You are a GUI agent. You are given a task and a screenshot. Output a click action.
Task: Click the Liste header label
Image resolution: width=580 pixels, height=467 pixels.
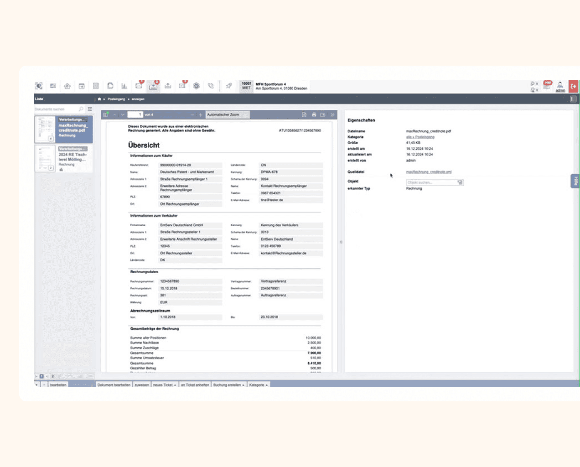click(39, 99)
